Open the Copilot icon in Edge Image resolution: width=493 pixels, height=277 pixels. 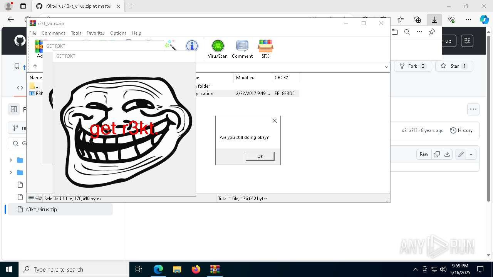tap(484, 20)
